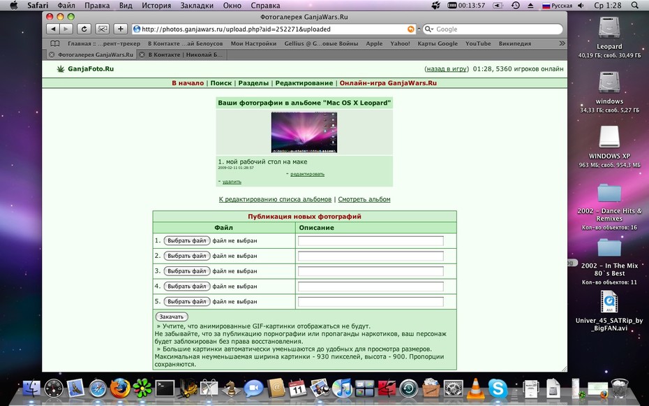Select Univer_45_SATRip avi file on desktop
The image size is (649, 406).
(609, 303)
